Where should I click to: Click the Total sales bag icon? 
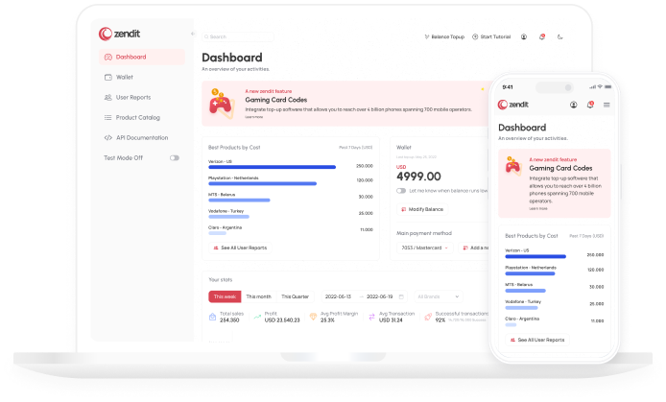(212, 317)
